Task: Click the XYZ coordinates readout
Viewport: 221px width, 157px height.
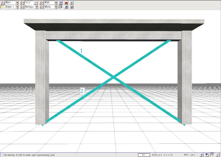Action: tap(162, 155)
